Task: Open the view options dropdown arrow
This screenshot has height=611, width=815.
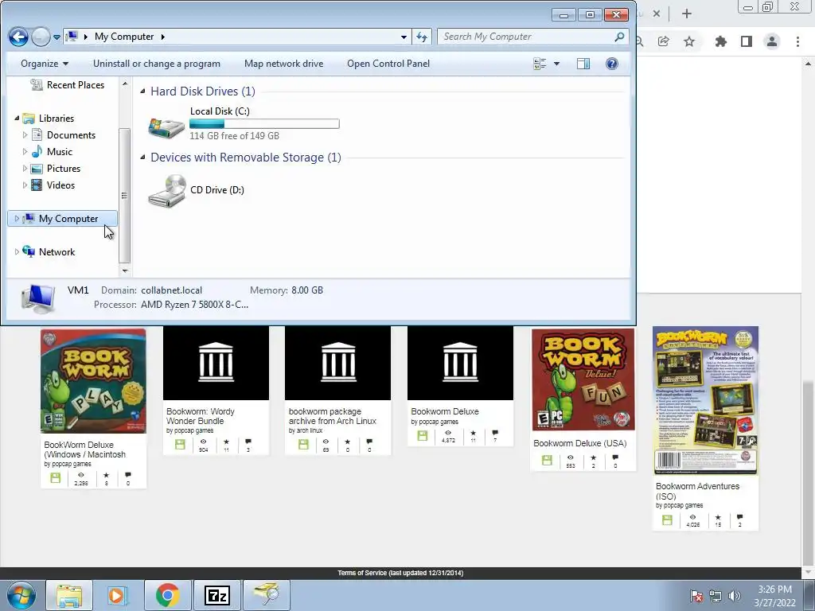Action: (x=556, y=64)
